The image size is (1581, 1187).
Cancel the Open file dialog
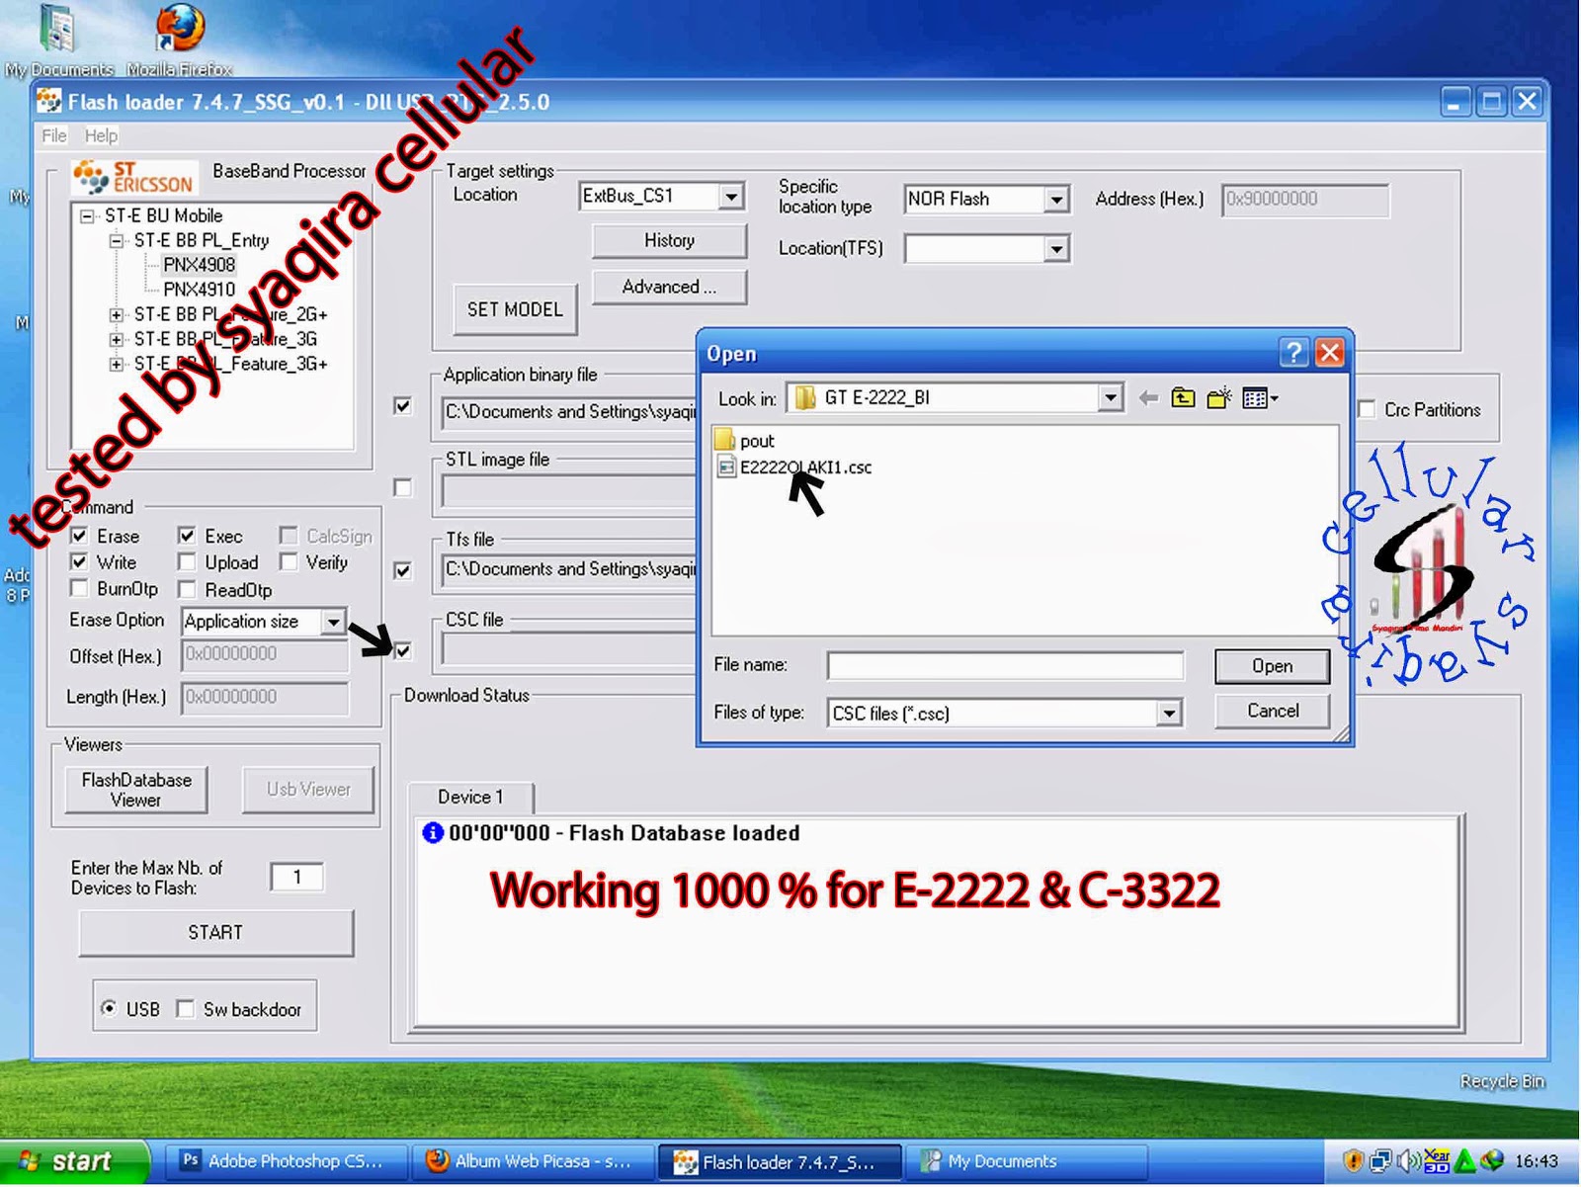[1272, 711]
